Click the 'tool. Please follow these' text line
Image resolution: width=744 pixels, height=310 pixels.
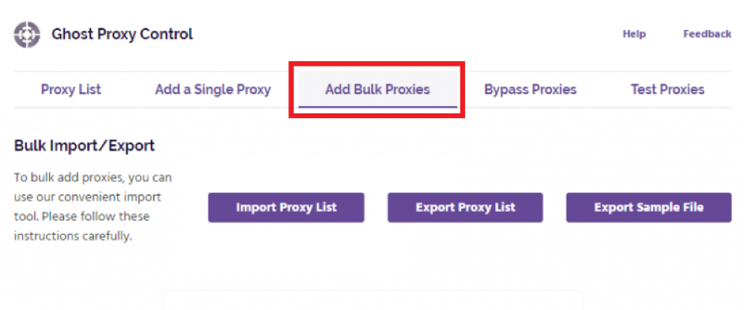click(82, 216)
